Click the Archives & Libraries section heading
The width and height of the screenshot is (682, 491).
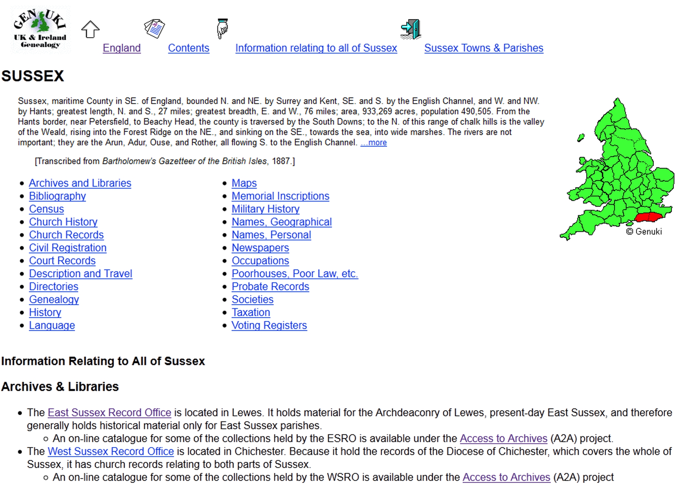(x=60, y=387)
